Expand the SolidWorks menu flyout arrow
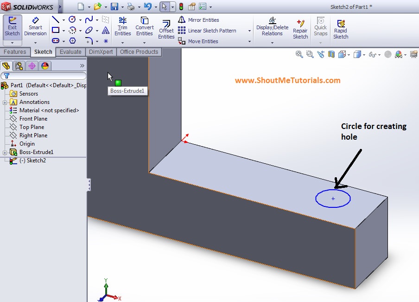 pos(60,7)
